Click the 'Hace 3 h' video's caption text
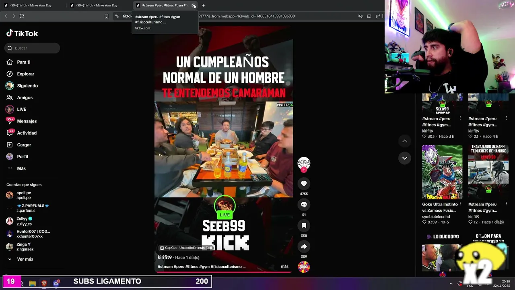The image size is (515, 290). tap(436, 122)
